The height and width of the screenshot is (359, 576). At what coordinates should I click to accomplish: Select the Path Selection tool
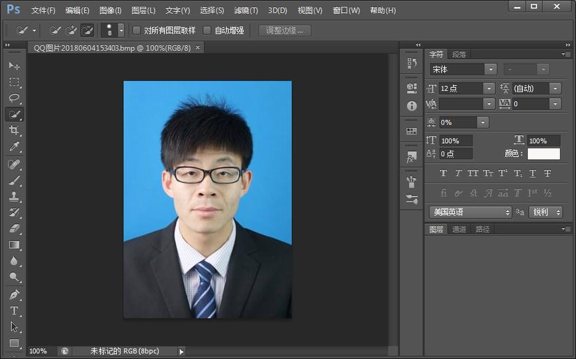click(14, 327)
